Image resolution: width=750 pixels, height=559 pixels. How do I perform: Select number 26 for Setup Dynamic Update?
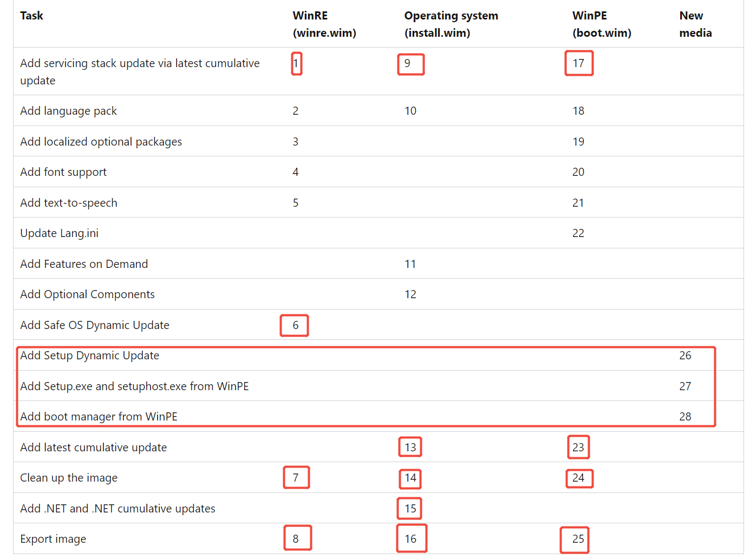685,356
